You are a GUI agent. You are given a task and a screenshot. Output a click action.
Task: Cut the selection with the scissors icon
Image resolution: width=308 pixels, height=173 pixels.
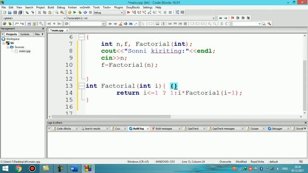point(39,12)
